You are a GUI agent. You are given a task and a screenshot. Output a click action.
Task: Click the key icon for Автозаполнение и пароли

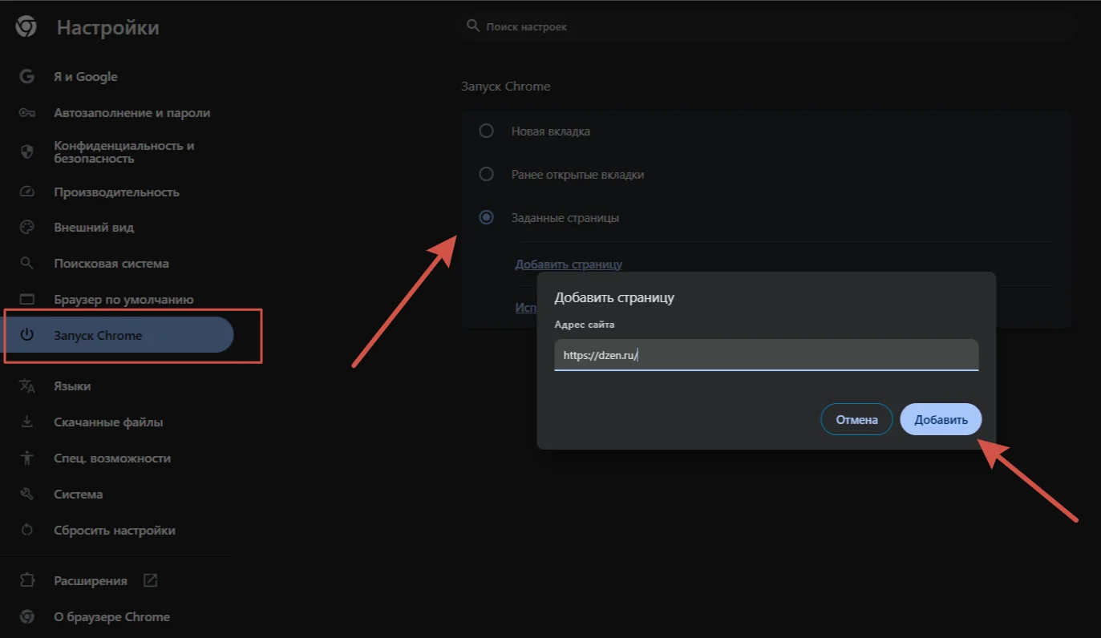[x=27, y=113]
